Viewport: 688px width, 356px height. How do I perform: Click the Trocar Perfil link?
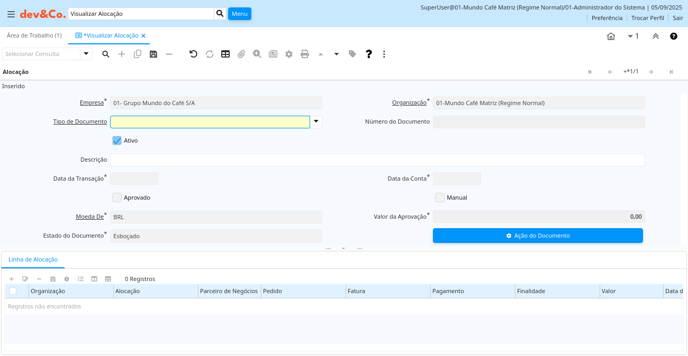[647, 18]
